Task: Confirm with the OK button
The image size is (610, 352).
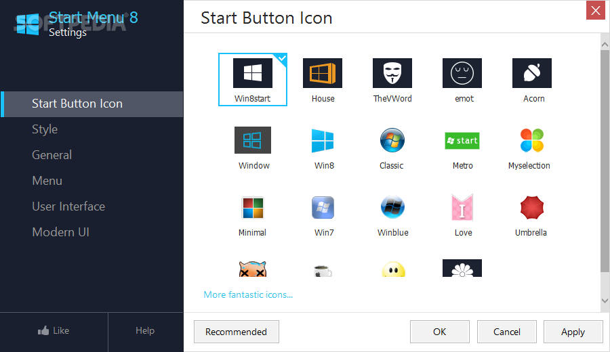Action: point(440,332)
